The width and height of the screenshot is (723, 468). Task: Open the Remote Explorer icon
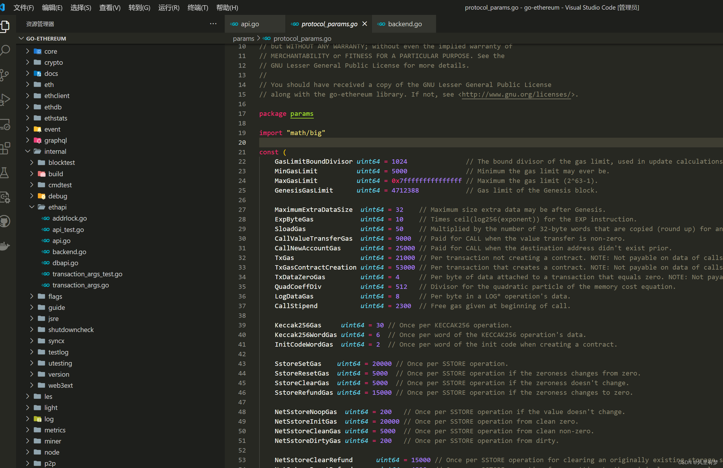pyautogui.click(x=5, y=125)
